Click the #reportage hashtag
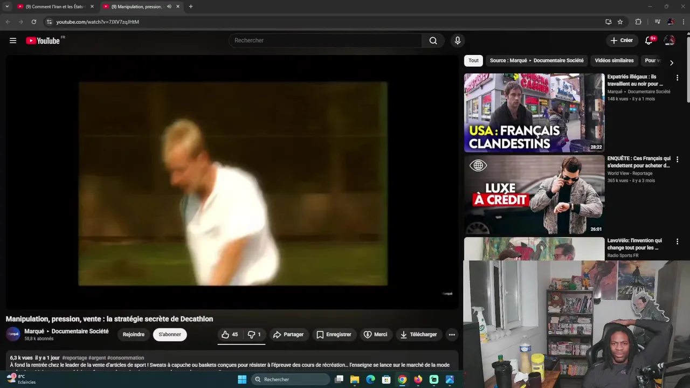This screenshot has width=690, height=388. click(x=74, y=358)
